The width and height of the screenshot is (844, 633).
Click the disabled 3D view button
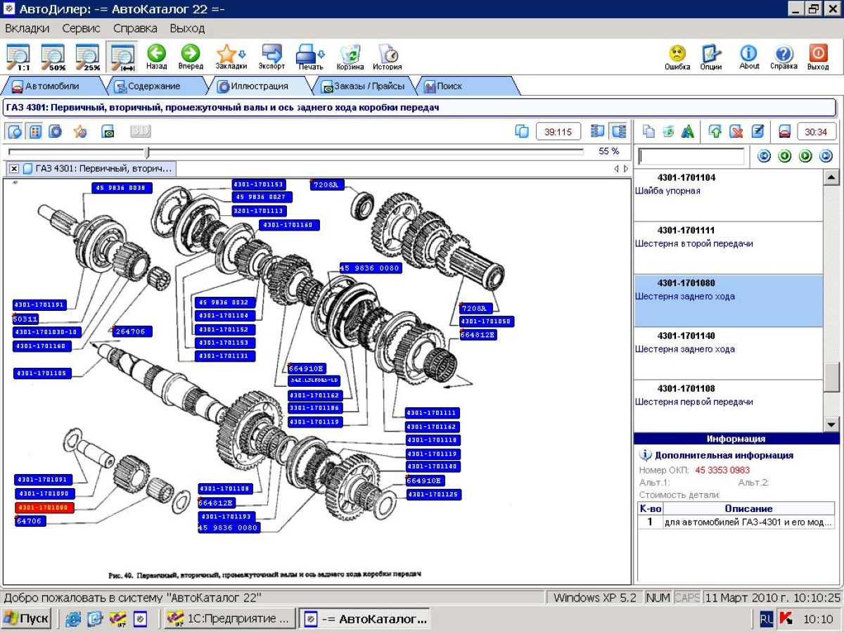[141, 132]
